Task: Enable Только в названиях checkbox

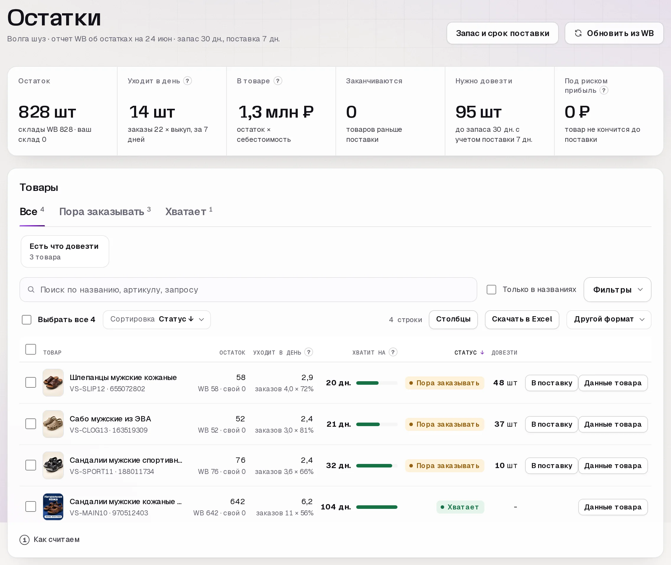Action: (491, 290)
